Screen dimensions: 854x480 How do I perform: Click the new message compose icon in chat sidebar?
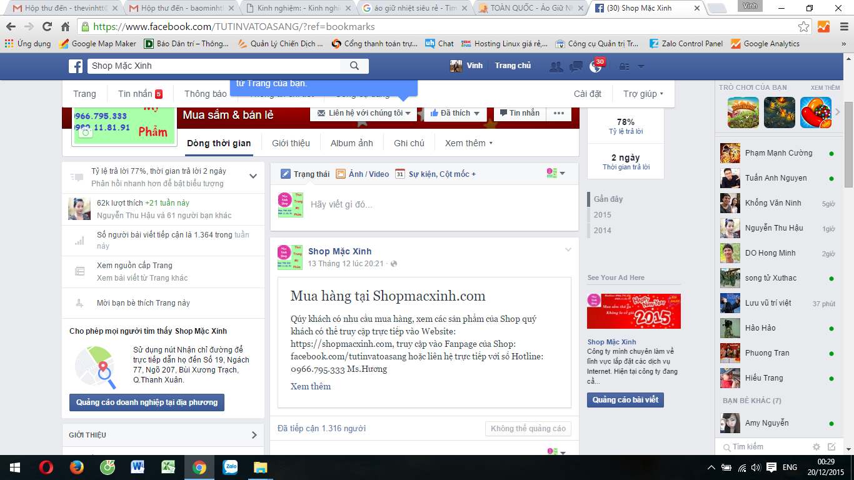click(x=831, y=447)
